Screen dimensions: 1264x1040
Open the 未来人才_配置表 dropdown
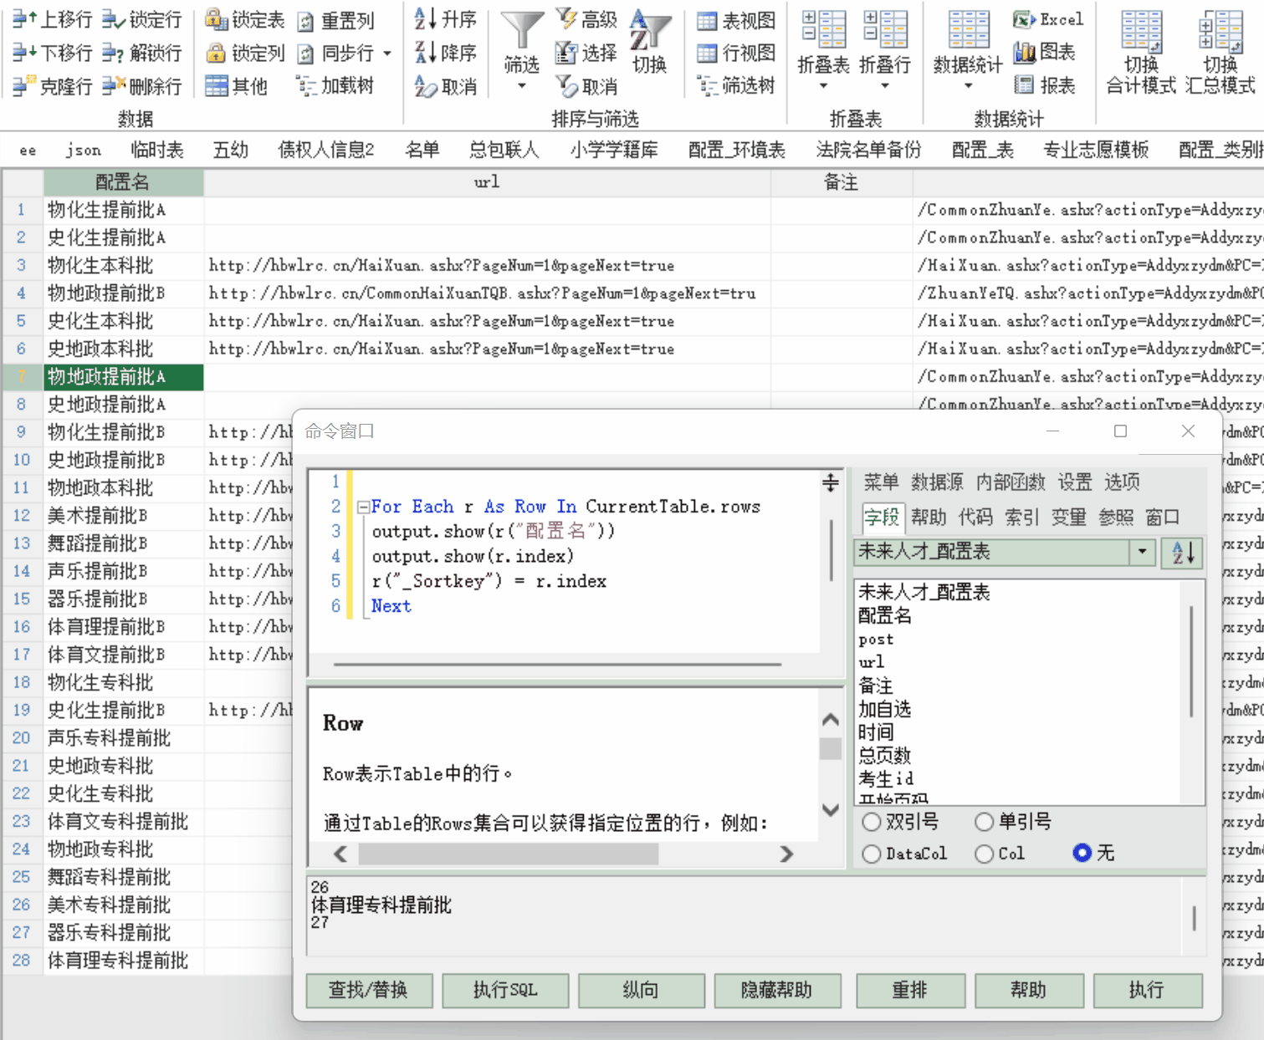[x=1142, y=552]
